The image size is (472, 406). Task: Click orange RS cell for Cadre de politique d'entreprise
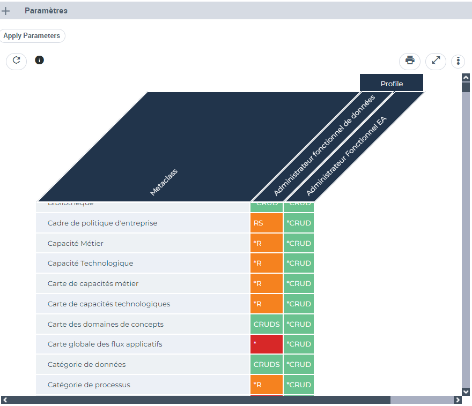coord(266,223)
